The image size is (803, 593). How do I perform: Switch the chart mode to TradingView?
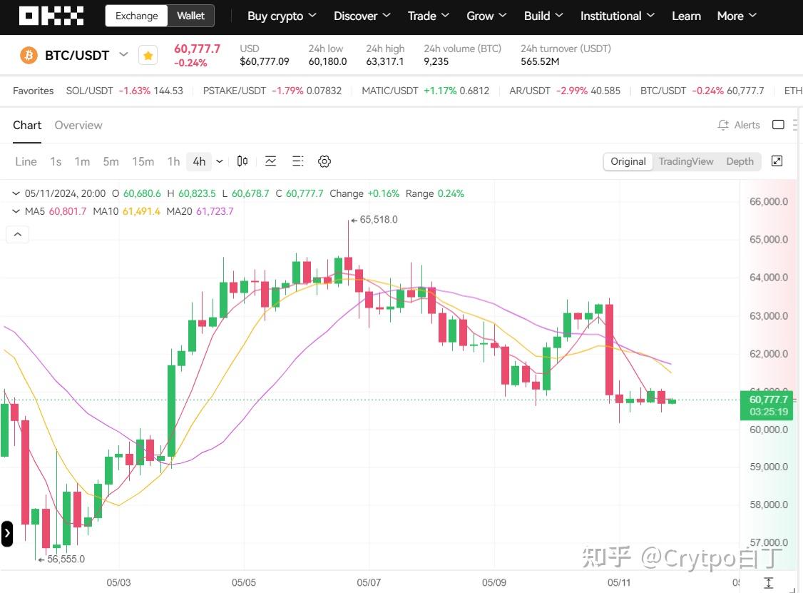(685, 161)
